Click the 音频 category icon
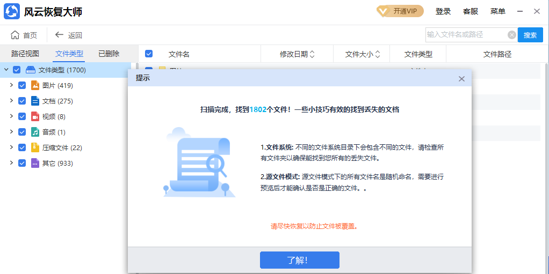 pyautogui.click(x=35, y=132)
